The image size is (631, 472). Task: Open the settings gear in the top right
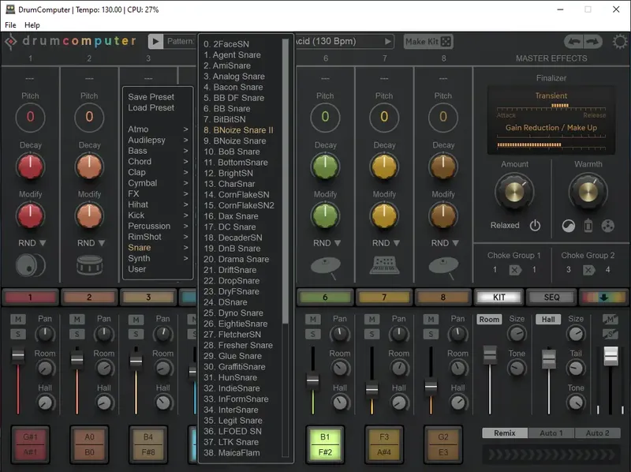[620, 41]
